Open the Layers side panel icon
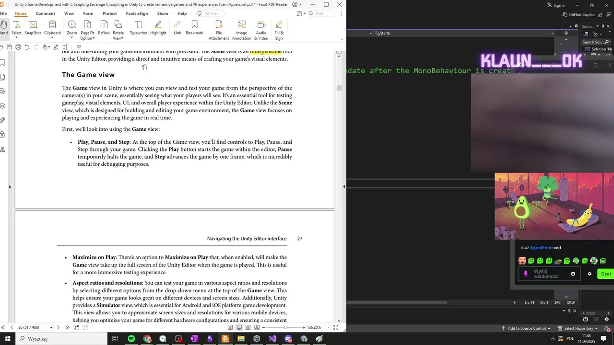This screenshot has width=614, height=345. (2, 105)
